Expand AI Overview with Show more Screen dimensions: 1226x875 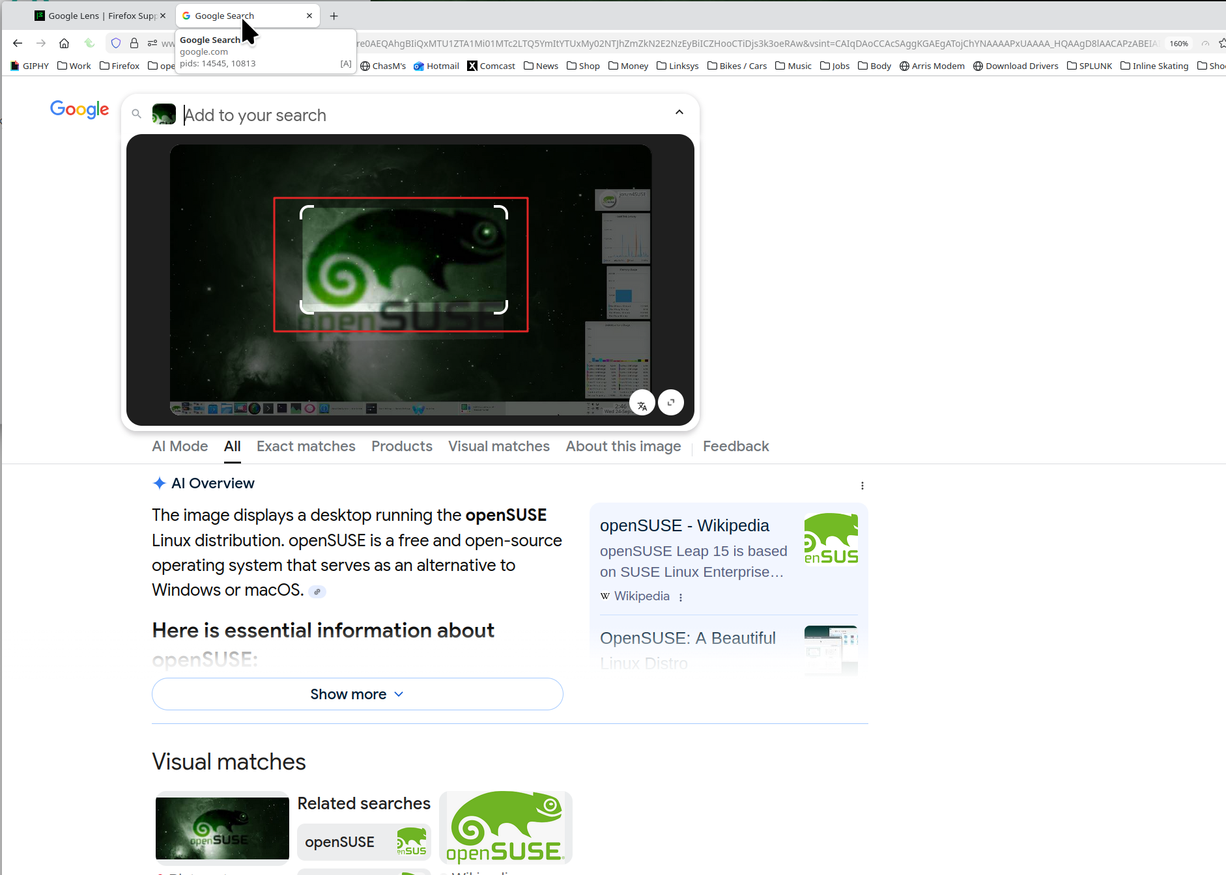(x=357, y=694)
